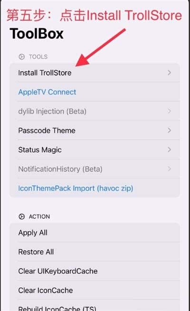The image size is (190, 311).
Task: Tap AppleTV Connect link
Action: pyautogui.click(x=47, y=92)
